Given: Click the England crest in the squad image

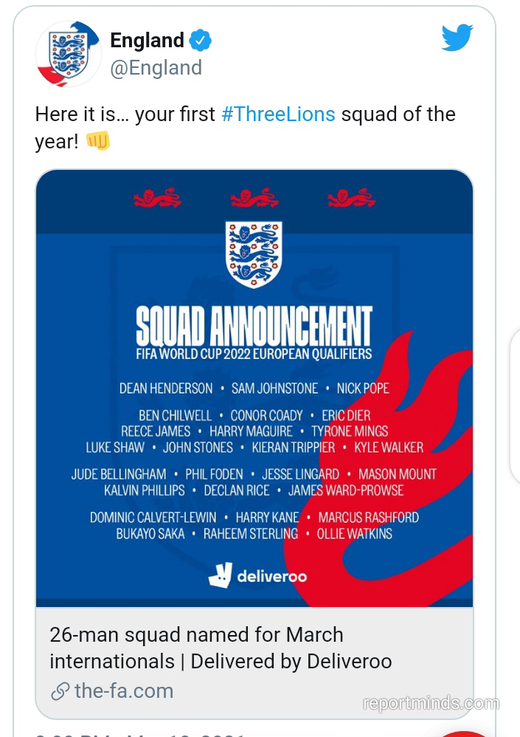Looking at the screenshot, I should [x=254, y=255].
